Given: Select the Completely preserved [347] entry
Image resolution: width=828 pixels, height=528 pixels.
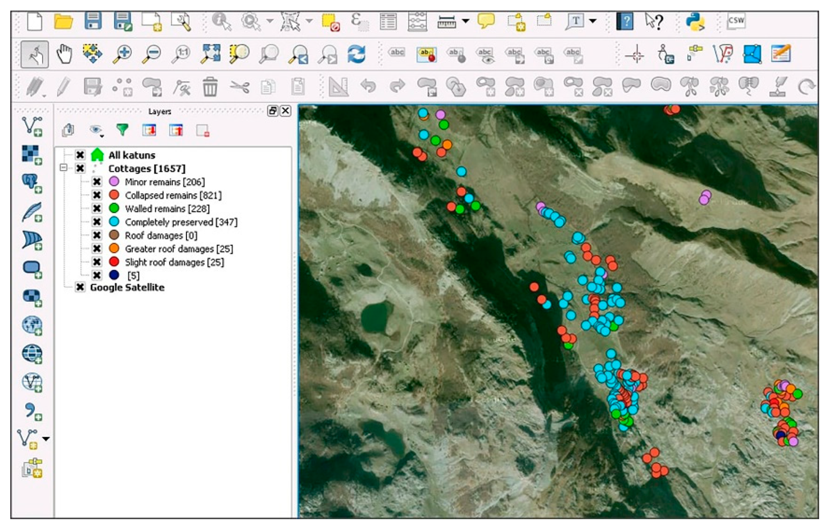Looking at the screenshot, I should tap(181, 222).
